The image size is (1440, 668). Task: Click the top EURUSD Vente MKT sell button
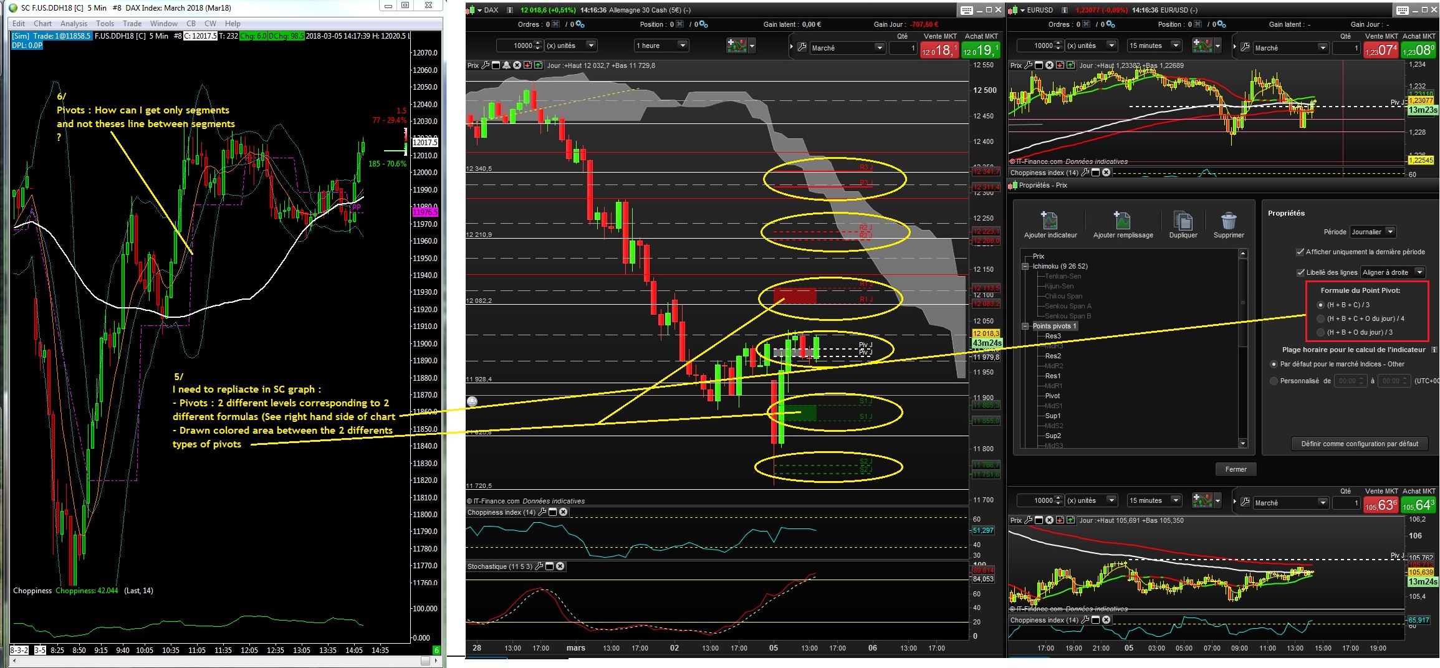pyautogui.click(x=1381, y=50)
